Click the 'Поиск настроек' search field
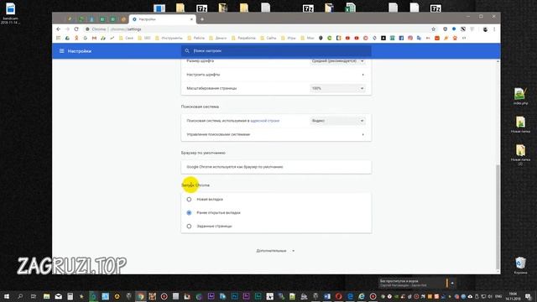Screen dimensions: 537x302 coord(276,50)
